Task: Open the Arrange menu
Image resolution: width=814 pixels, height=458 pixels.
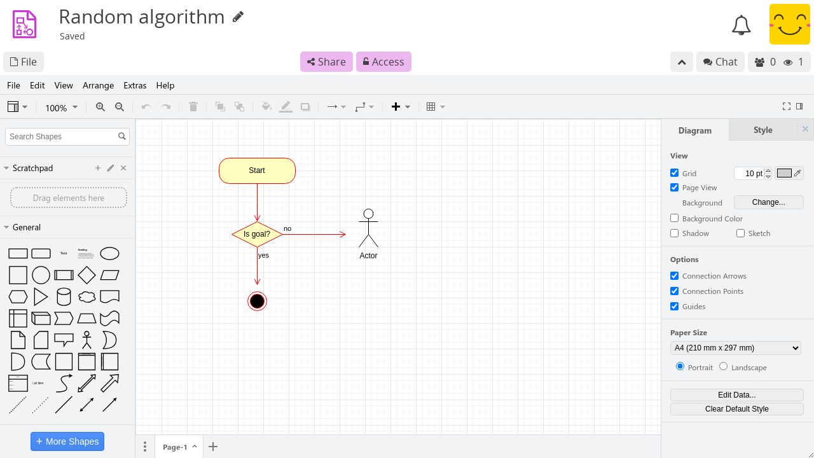Action: click(x=98, y=85)
